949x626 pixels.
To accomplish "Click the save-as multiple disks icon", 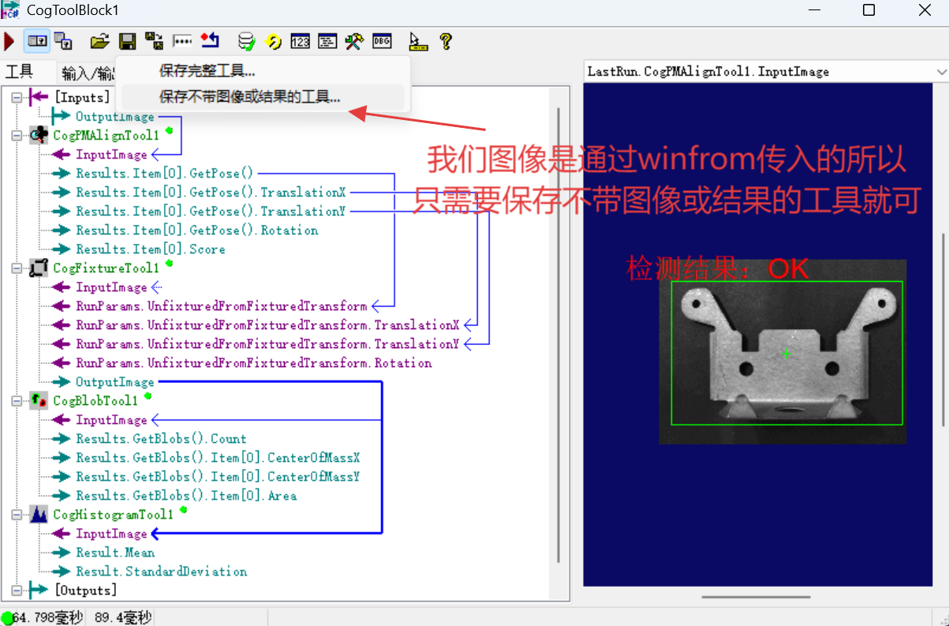I will coord(155,41).
